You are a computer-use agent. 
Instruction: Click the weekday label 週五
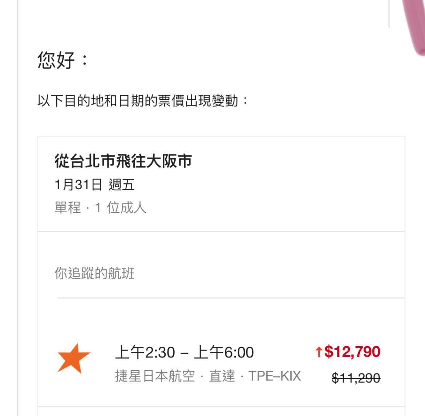[122, 185]
